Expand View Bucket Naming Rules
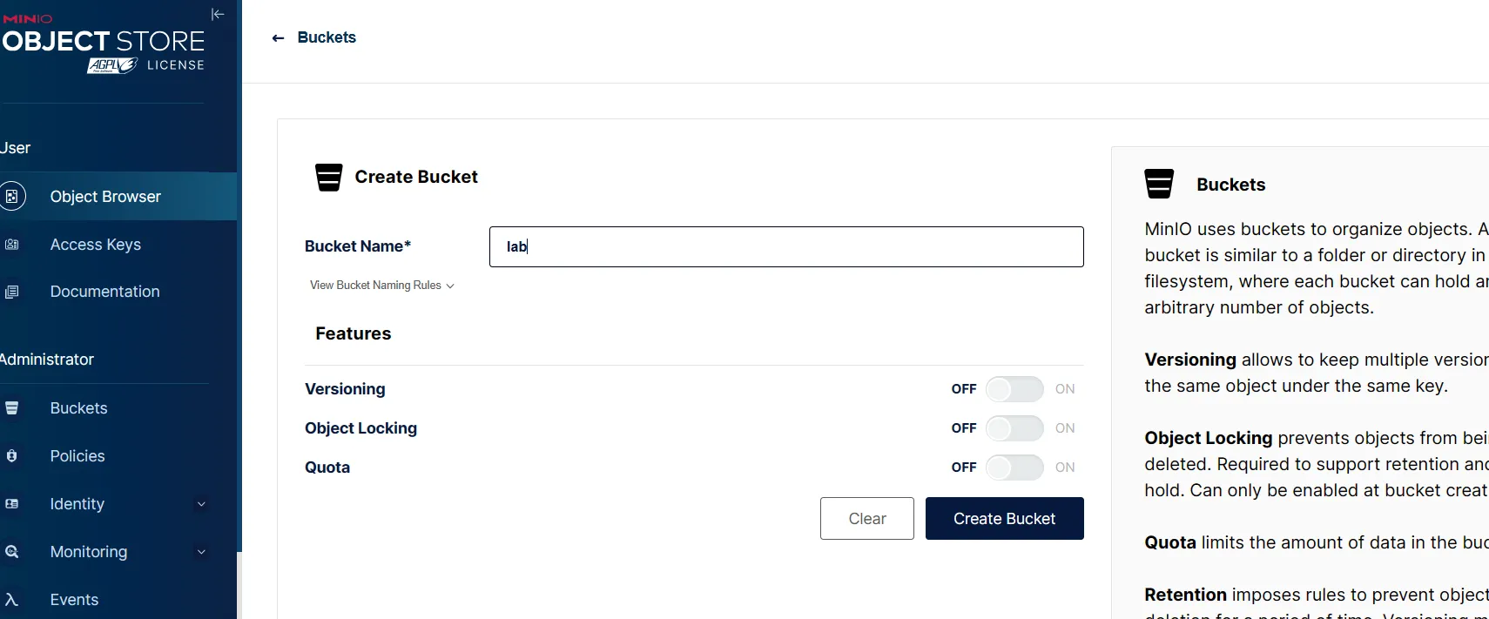The height and width of the screenshot is (619, 1489). point(382,286)
